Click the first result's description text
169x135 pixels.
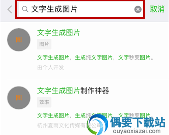click(95, 58)
